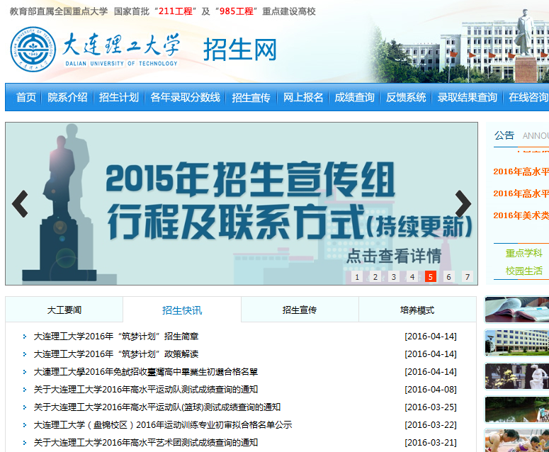Open 高水平艺术团测试成绩查询的通知 article

point(146,443)
